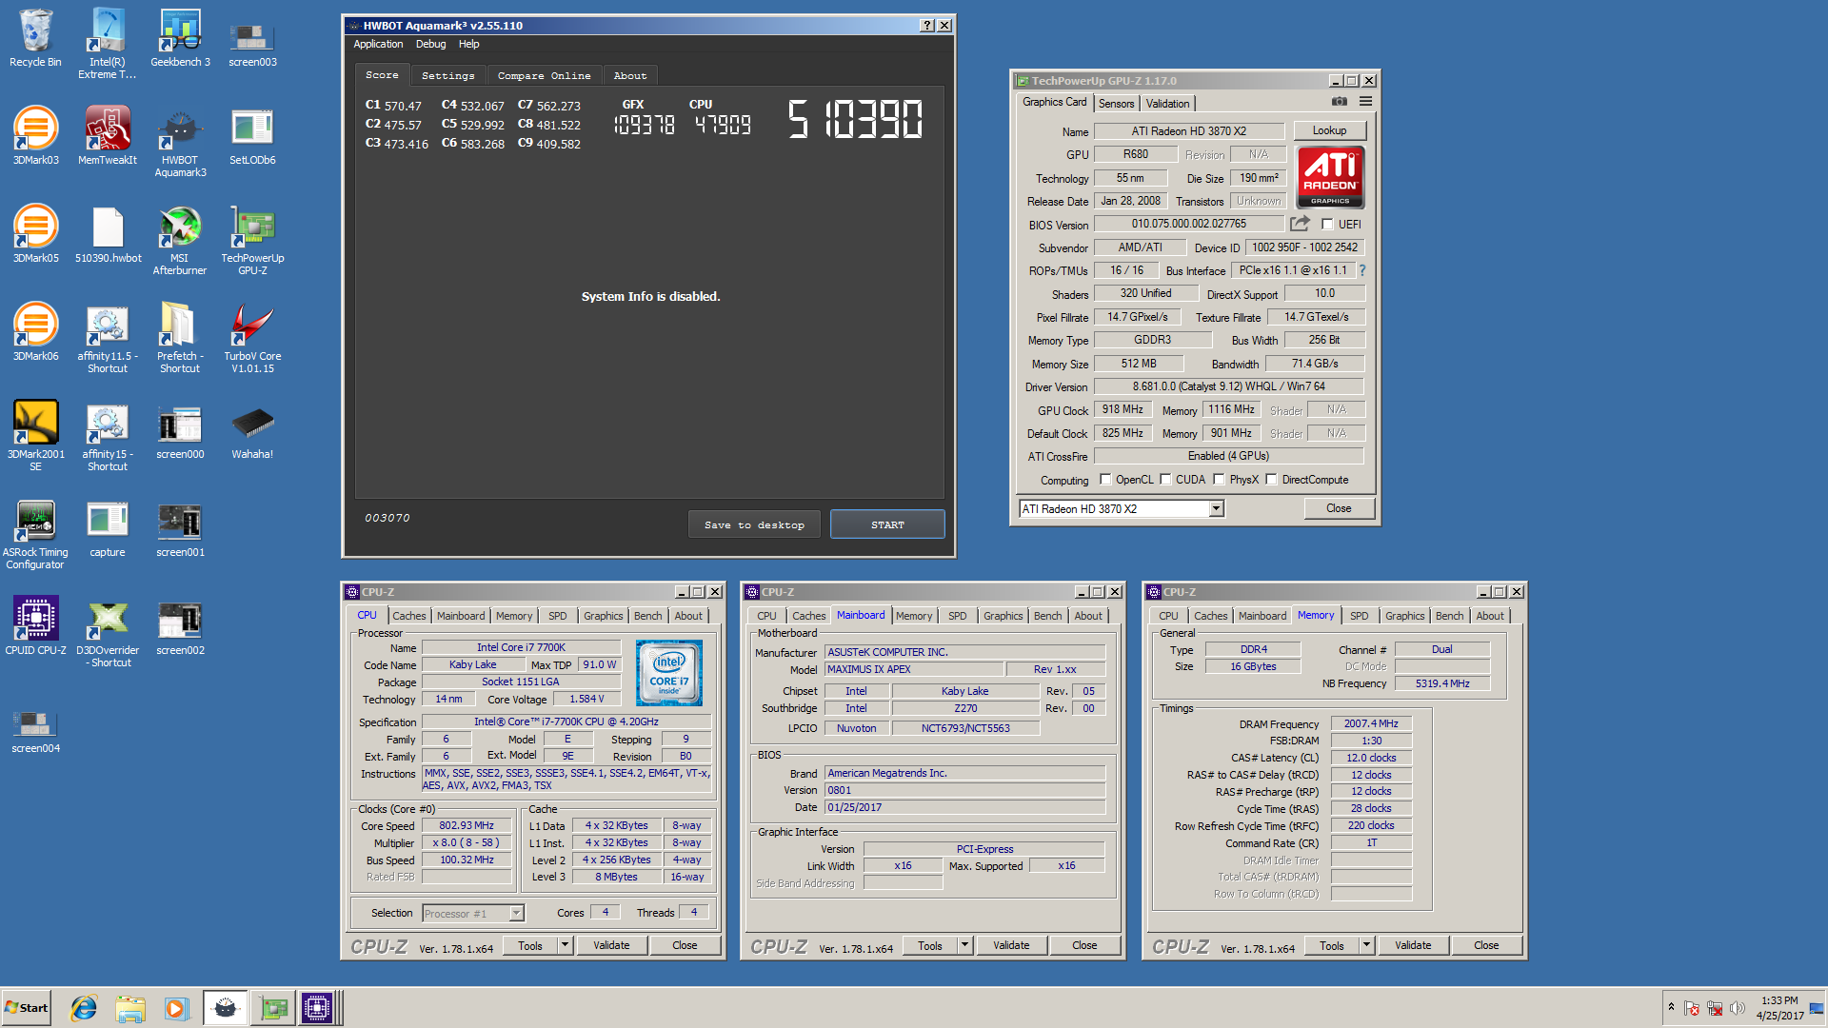Show hidden tray icons arrow

click(x=1671, y=1007)
